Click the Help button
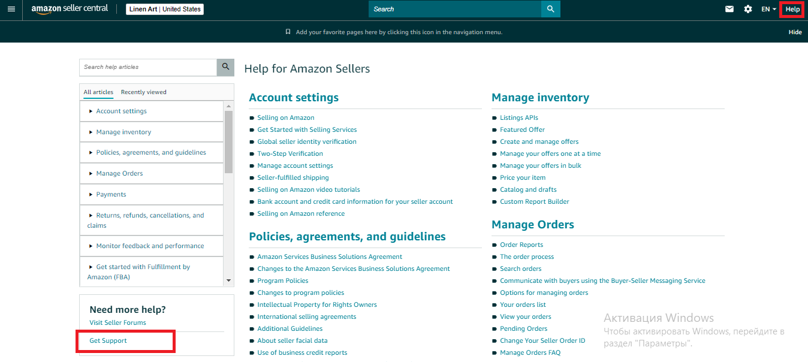 coord(792,9)
